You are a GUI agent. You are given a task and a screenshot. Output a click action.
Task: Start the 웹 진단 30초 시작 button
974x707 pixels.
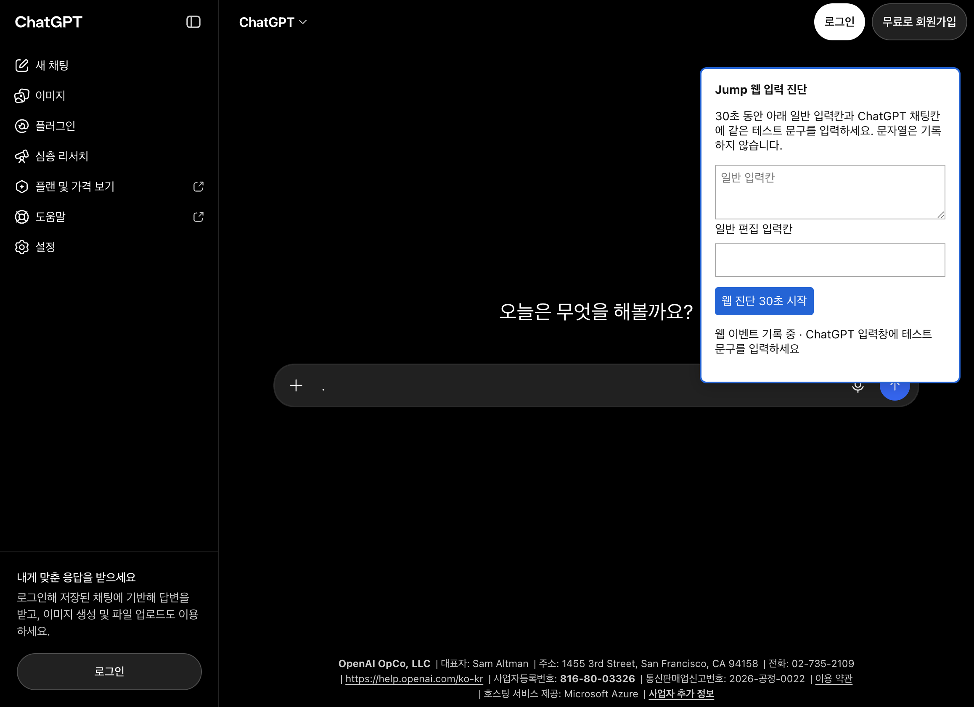tap(764, 301)
